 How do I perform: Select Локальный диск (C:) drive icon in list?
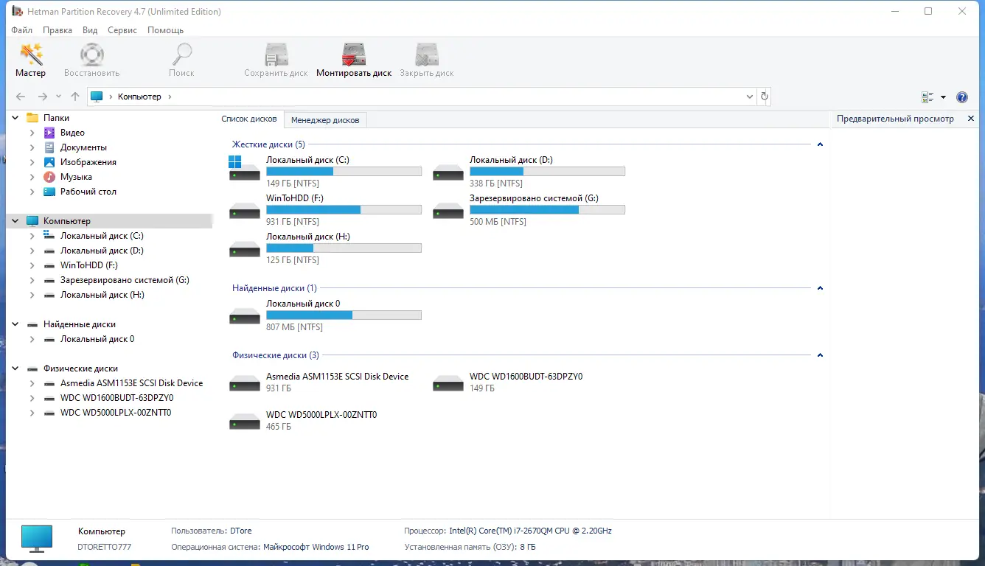[x=245, y=168]
